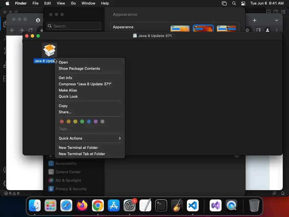
Task: Open the File menu
Action: (35, 3)
